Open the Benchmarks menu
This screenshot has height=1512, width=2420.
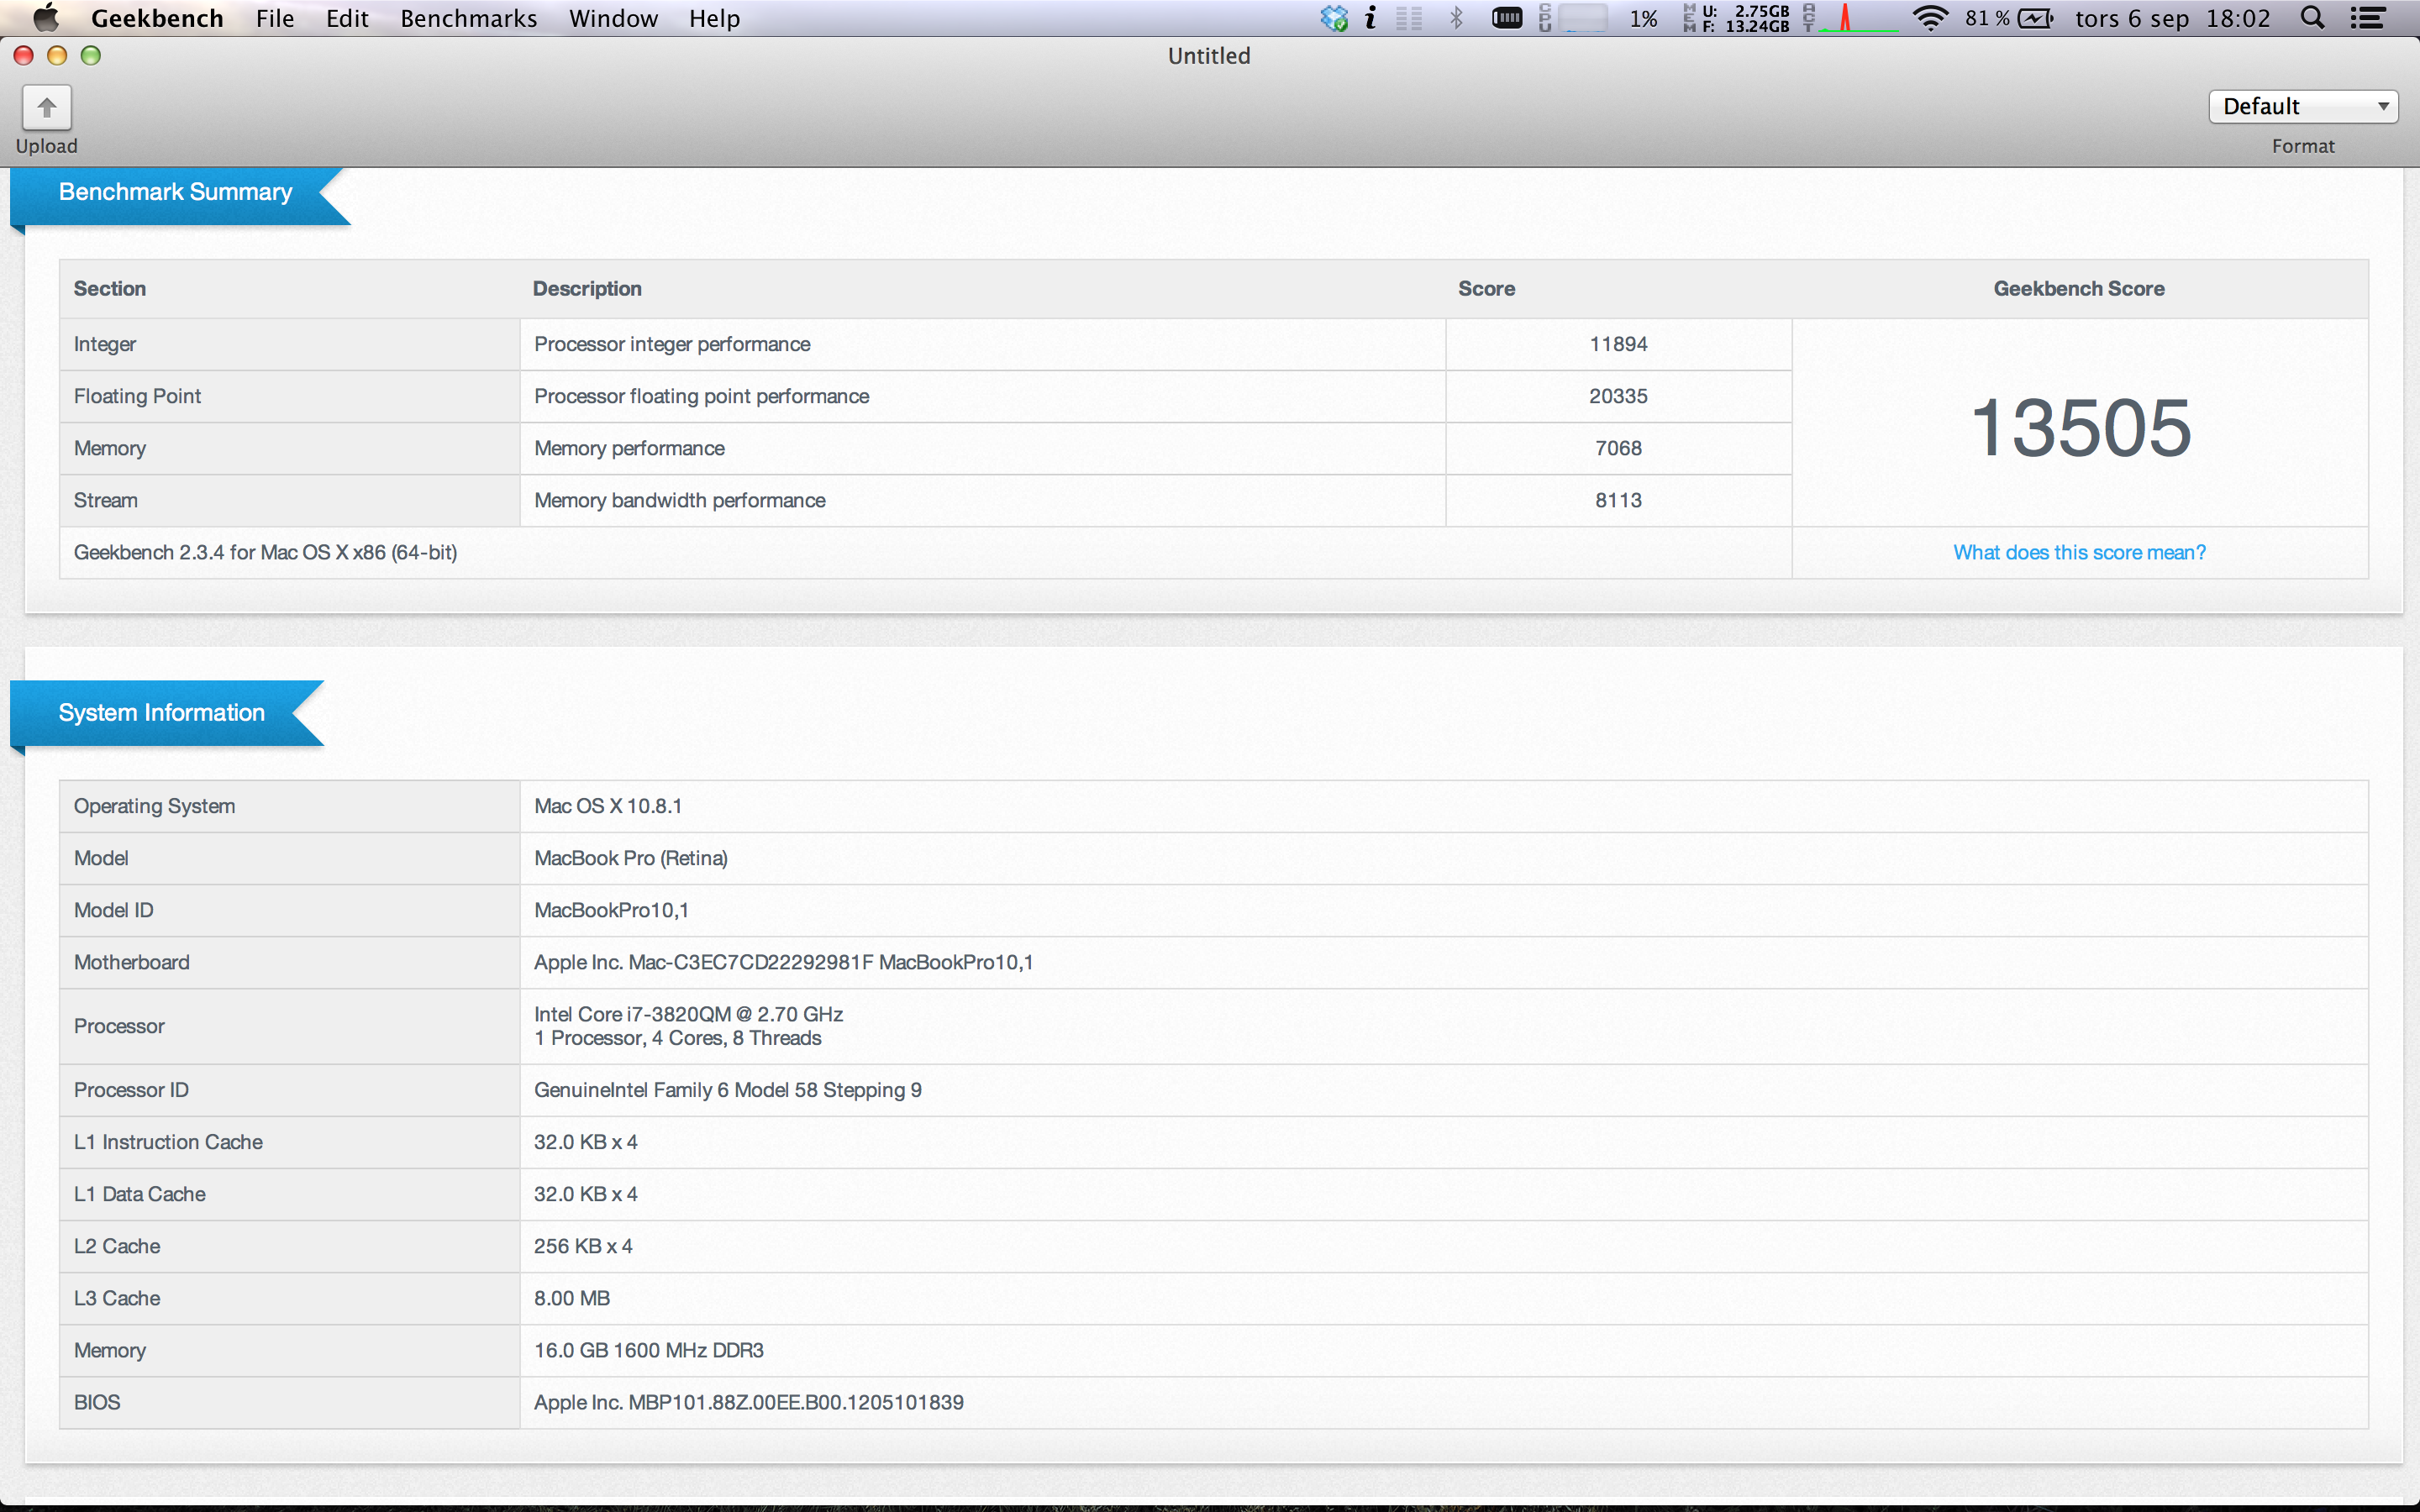[x=469, y=18]
